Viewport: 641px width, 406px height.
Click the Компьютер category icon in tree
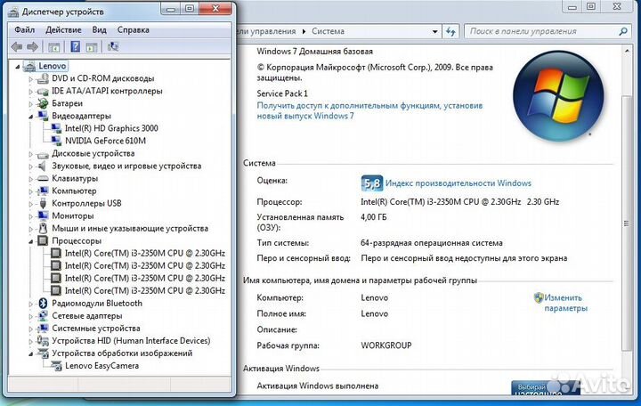(x=43, y=191)
